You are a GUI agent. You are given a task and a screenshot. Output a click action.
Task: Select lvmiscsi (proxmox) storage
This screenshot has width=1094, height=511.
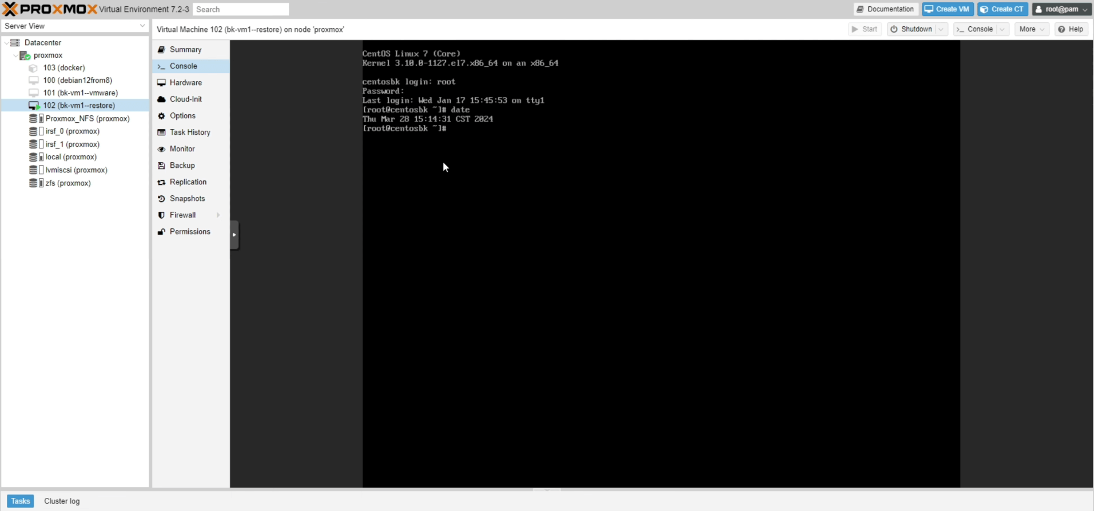tap(75, 170)
